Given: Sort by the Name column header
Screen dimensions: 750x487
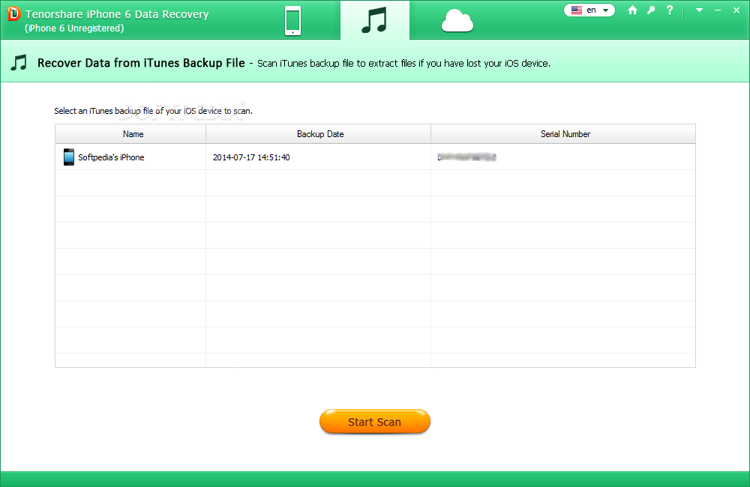Looking at the screenshot, I should (x=130, y=134).
